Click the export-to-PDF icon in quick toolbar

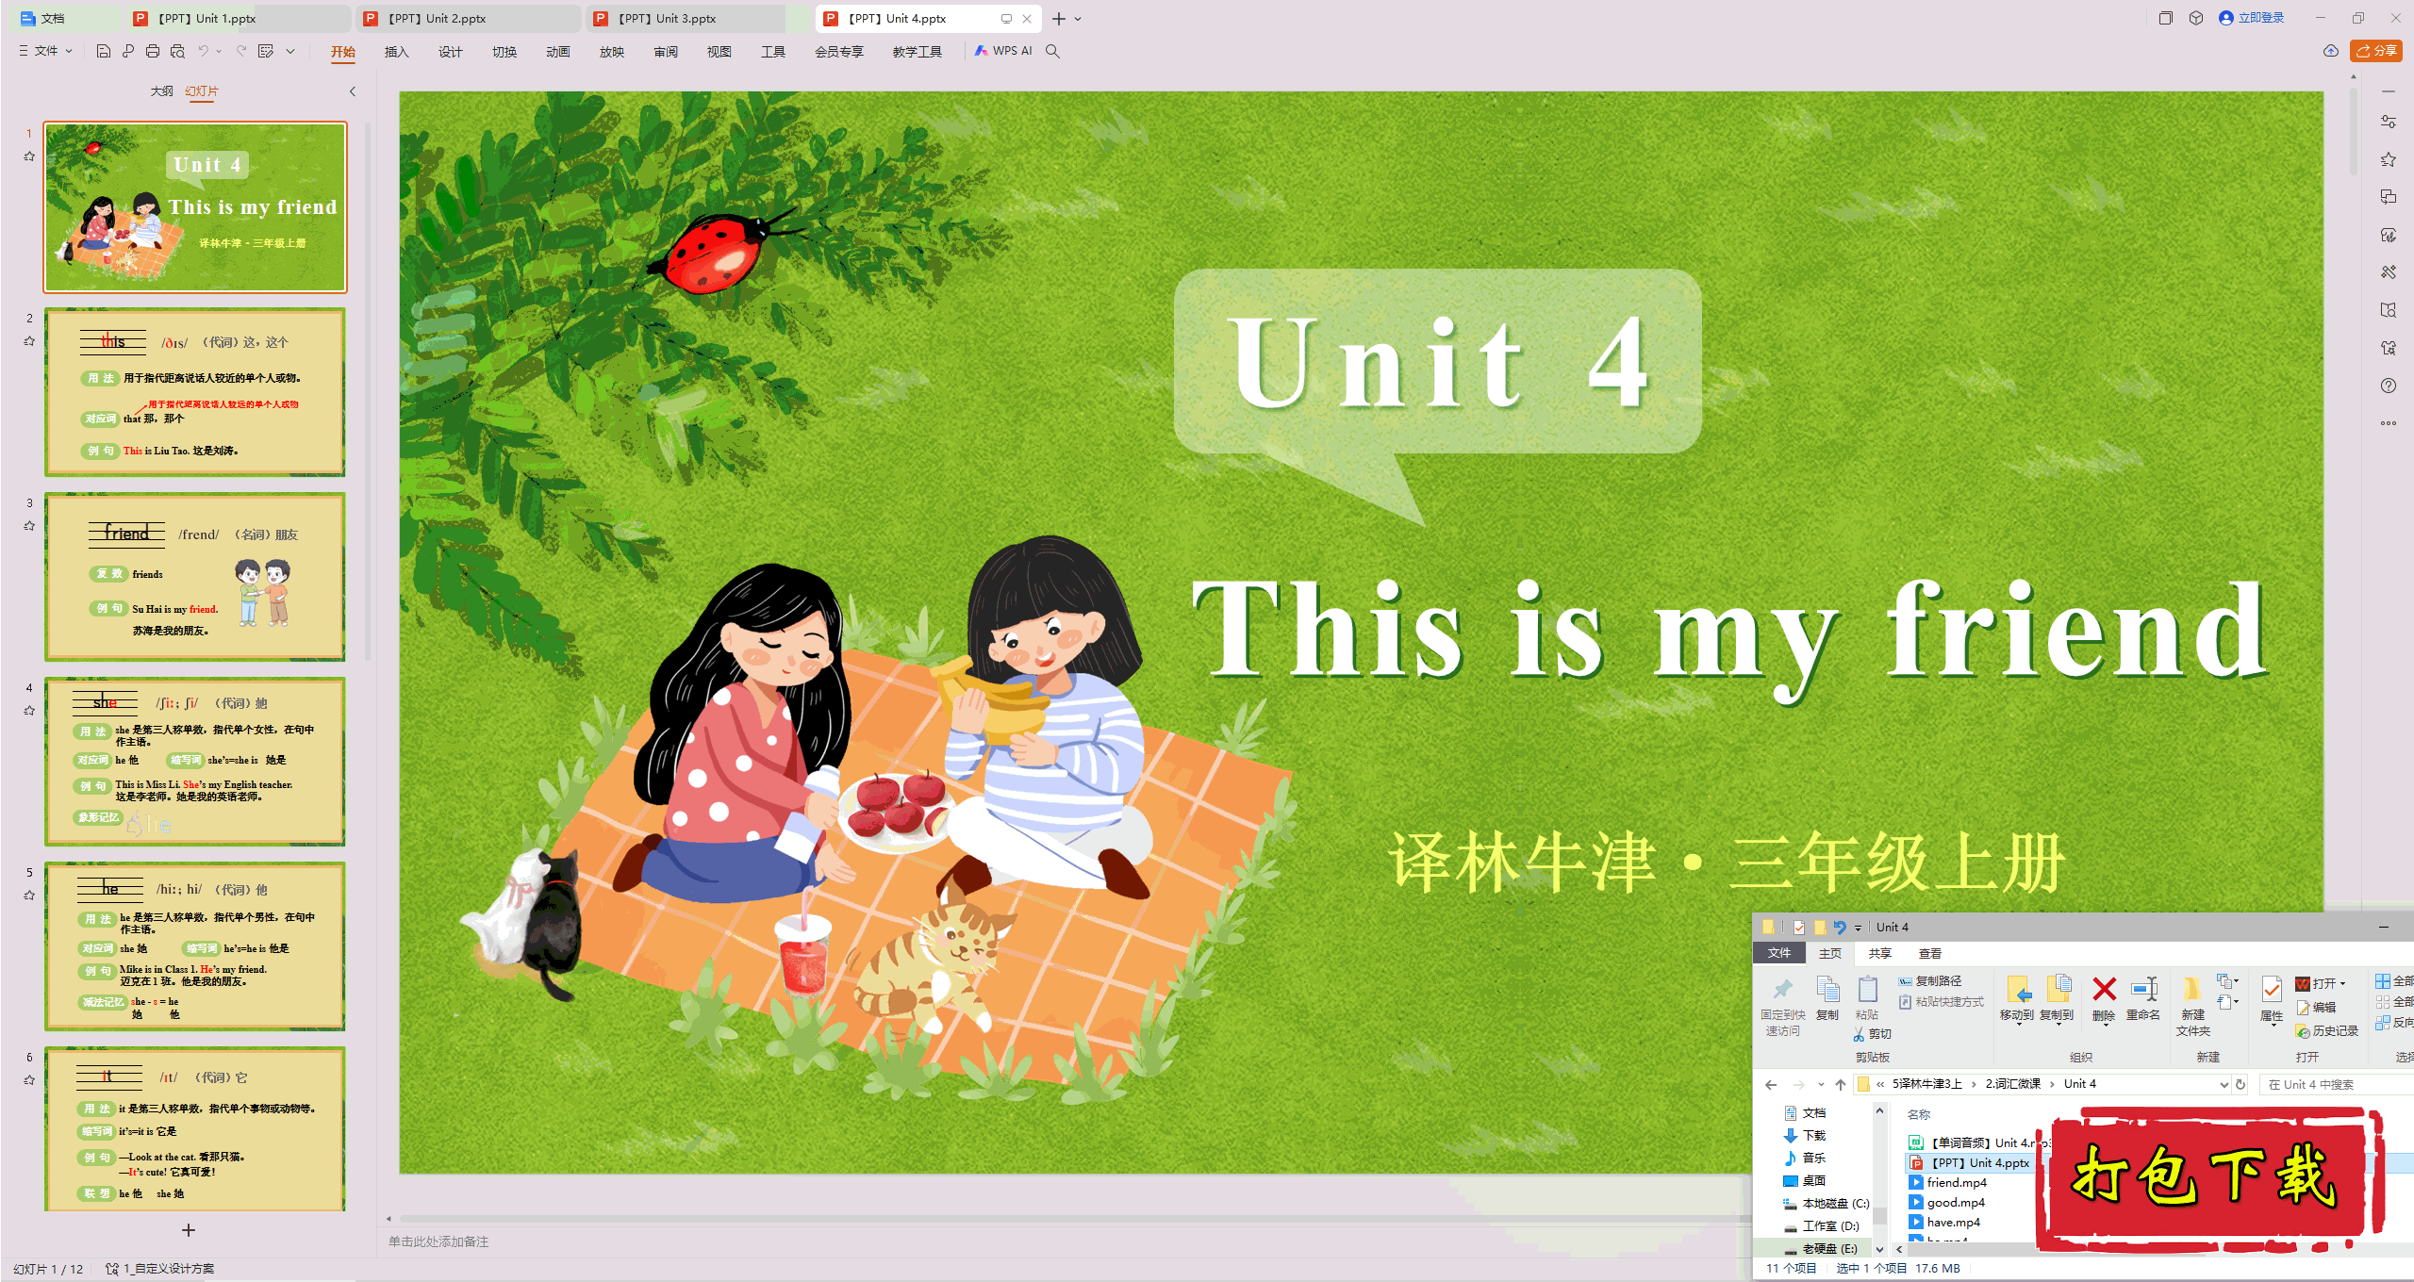(x=128, y=51)
